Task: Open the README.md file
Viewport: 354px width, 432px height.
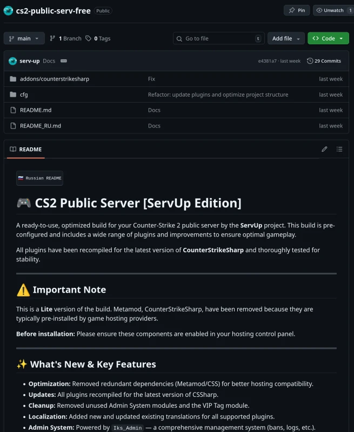Action: coord(36,110)
